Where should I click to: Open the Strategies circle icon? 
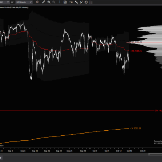click(86, 2)
